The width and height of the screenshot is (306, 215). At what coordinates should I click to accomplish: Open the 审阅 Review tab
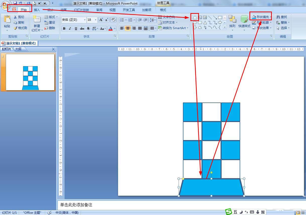99,10
